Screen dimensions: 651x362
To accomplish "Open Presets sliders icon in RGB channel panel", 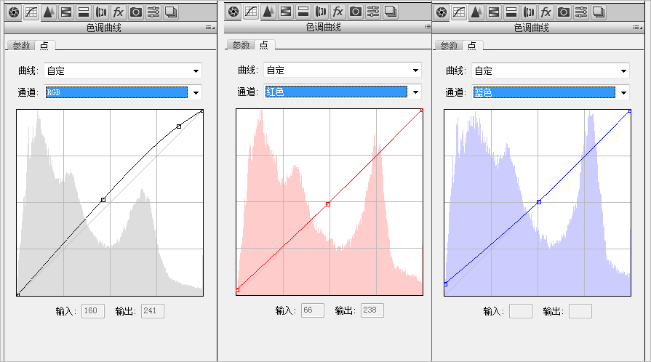I will [x=153, y=12].
